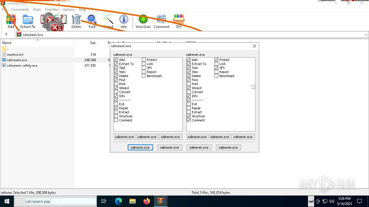The height and width of the screenshot is (207, 369).
Task: Expand the address bar path dropdown
Action: coord(366,34)
